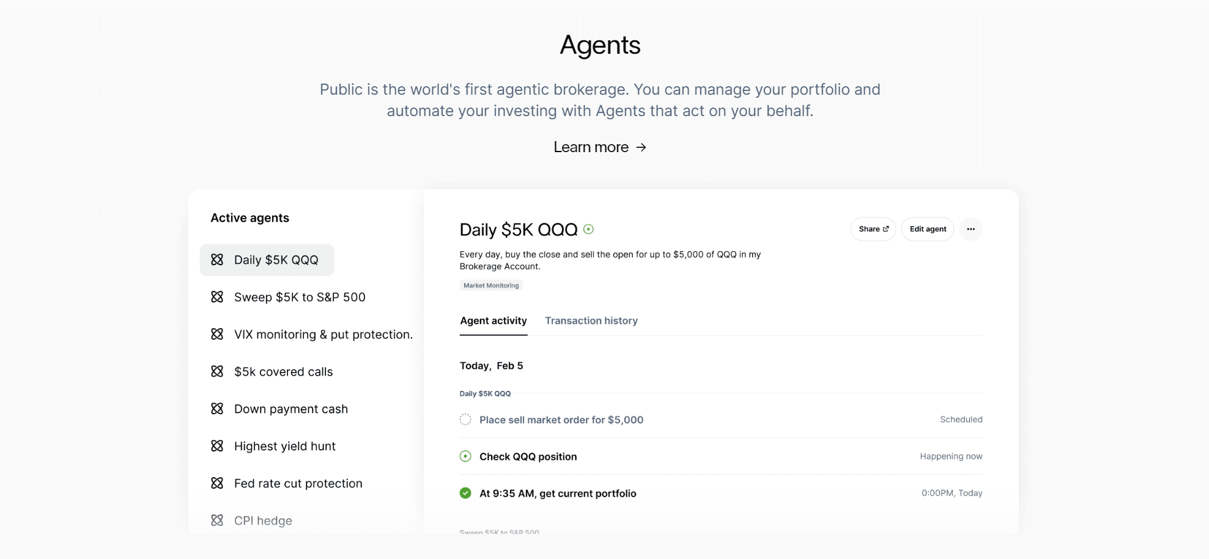The image size is (1209, 559).
Task: Select the Agent activity tab
Action: click(x=493, y=321)
